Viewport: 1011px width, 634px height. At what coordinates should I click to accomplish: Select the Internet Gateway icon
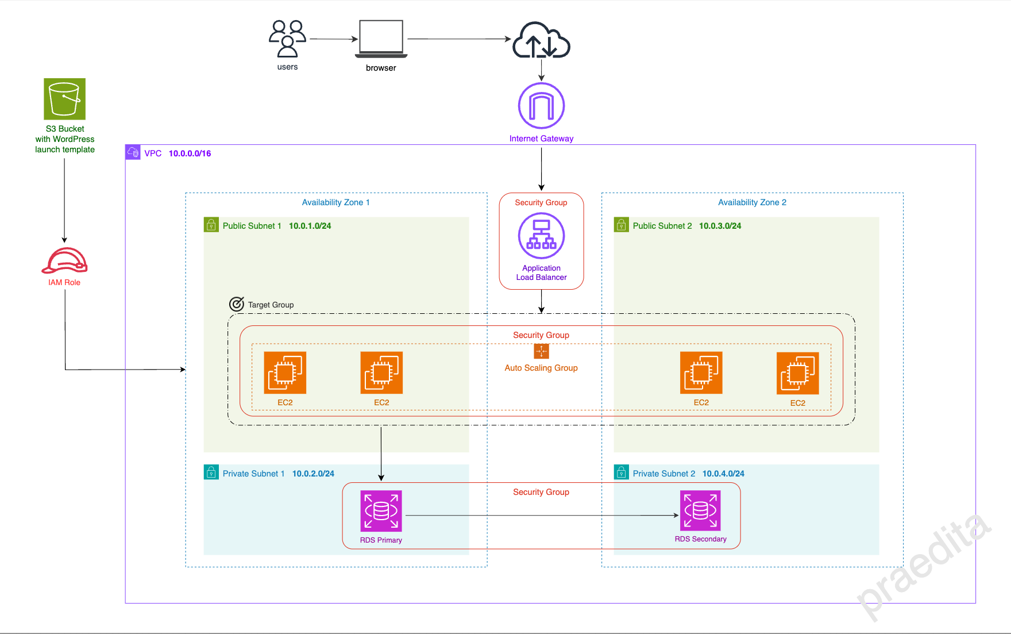tap(541, 106)
